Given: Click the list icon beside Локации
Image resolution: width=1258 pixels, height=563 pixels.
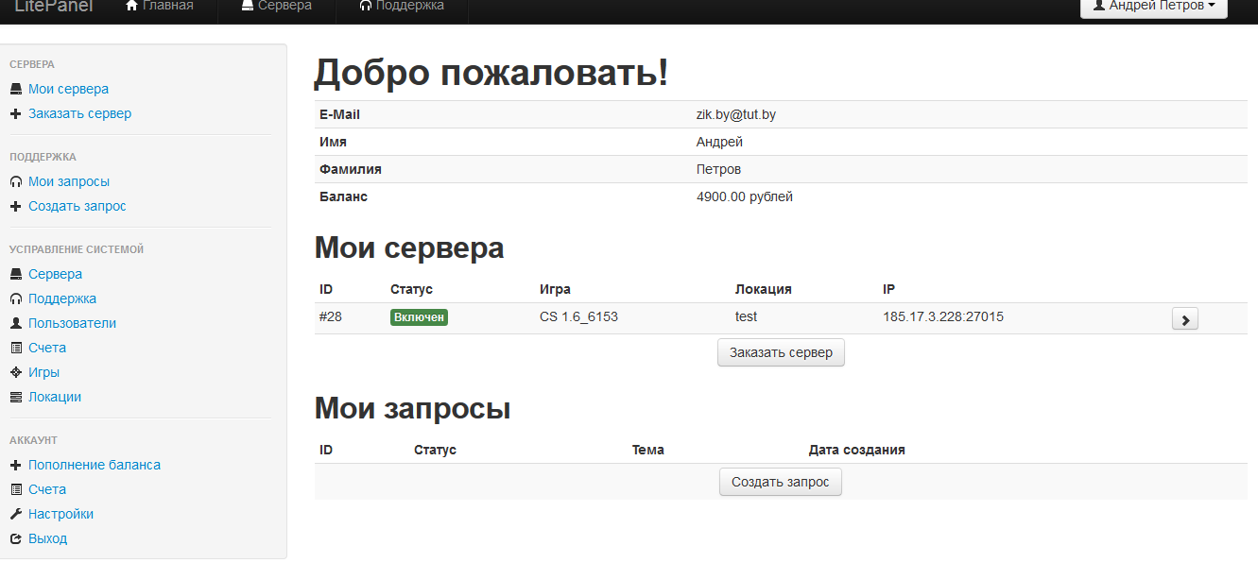Looking at the screenshot, I should [x=16, y=397].
